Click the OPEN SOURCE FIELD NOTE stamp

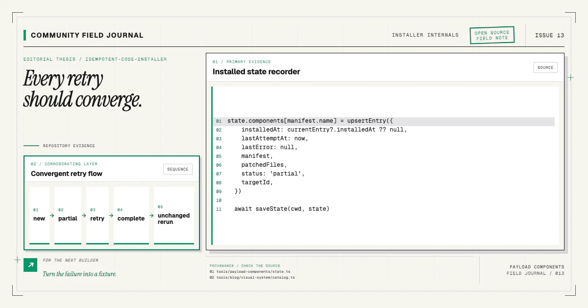point(492,35)
